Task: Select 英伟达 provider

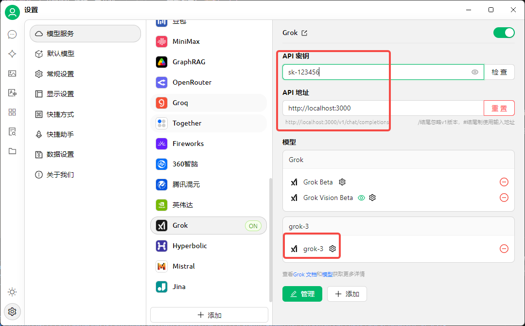Action: click(209, 205)
